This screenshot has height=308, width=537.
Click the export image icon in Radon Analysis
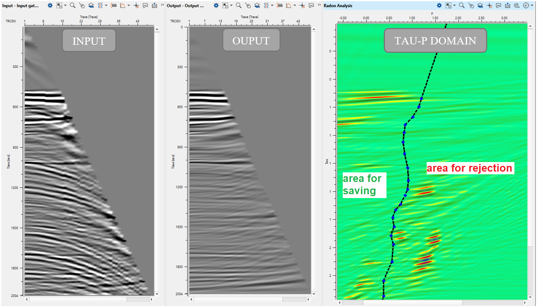coord(508,6)
